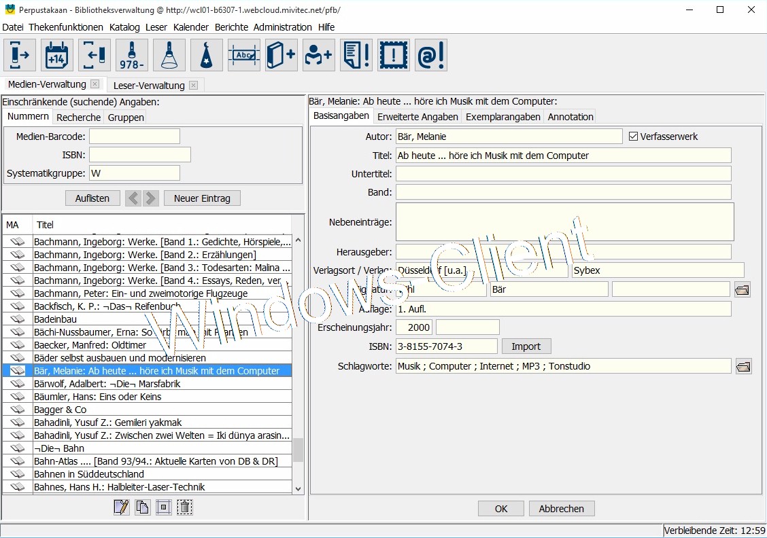Click the title list vertical scrollbar thumb

pyautogui.click(x=298, y=450)
